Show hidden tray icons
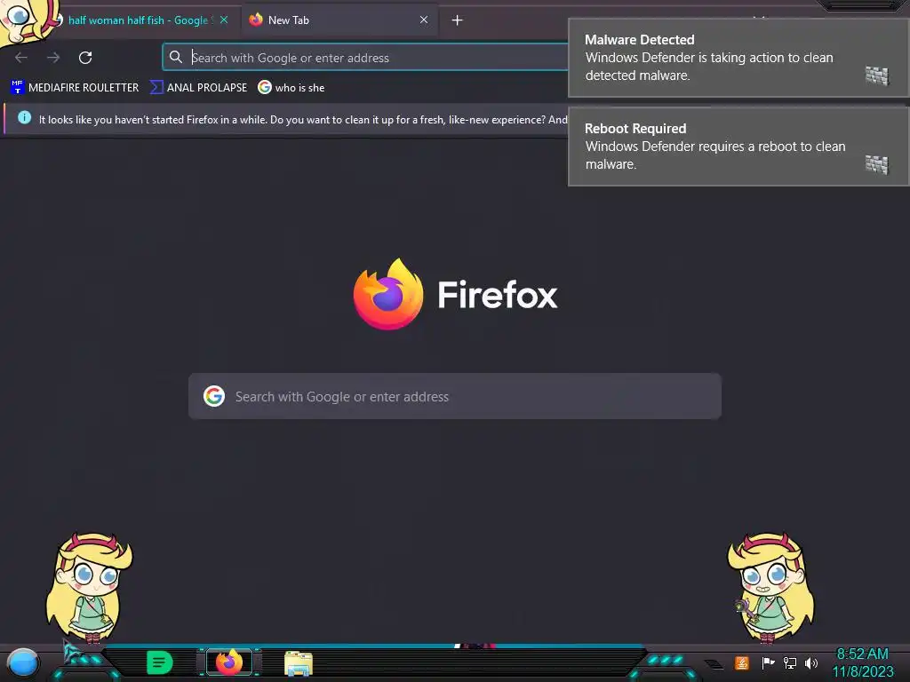The image size is (910, 682). (x=714, y=663)
